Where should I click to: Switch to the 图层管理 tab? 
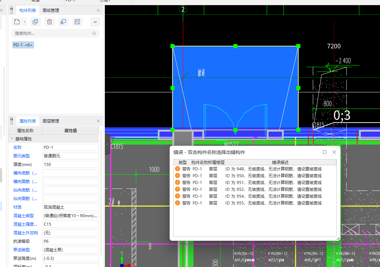tap(51, 121)
